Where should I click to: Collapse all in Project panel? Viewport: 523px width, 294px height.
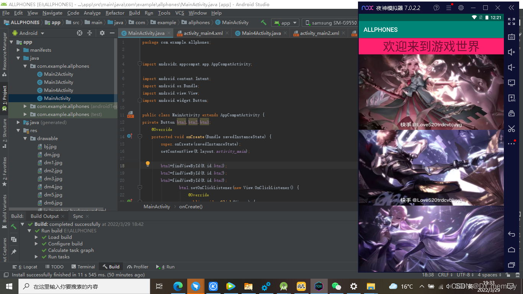coord(90,33)
